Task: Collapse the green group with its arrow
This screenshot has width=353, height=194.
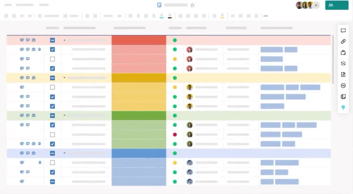Action: (x=64, y=115)
